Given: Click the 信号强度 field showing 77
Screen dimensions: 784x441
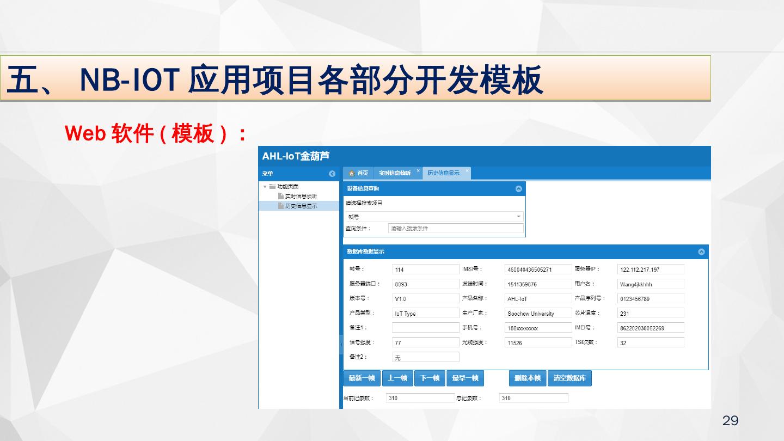Looking at the screenshot, I should 426,342.
